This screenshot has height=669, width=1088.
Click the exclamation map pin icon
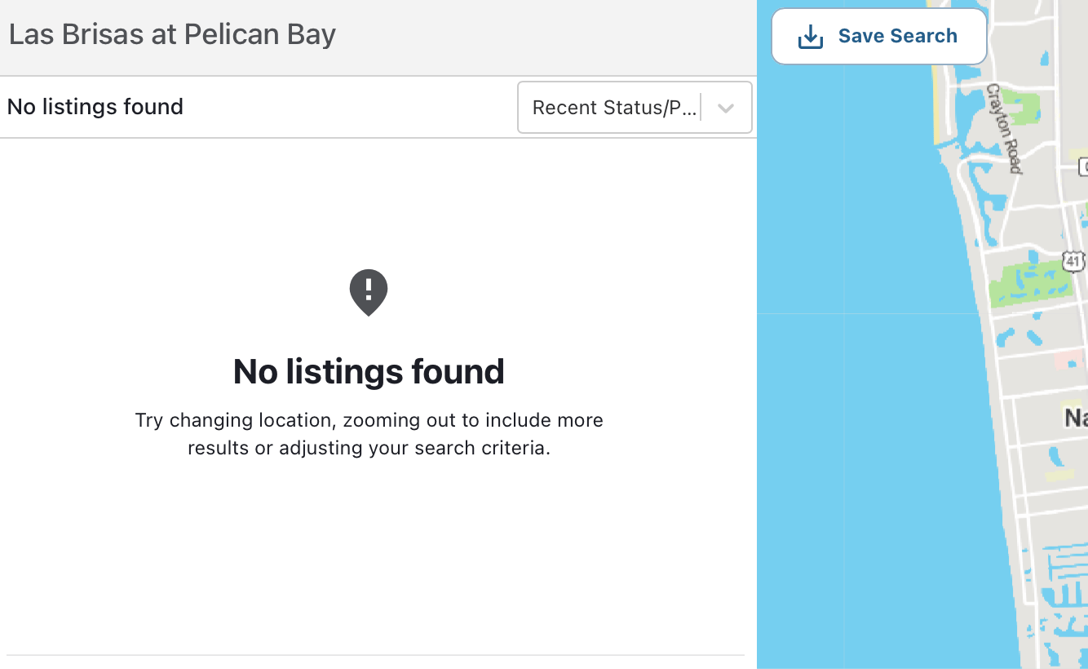coord(369,292)
